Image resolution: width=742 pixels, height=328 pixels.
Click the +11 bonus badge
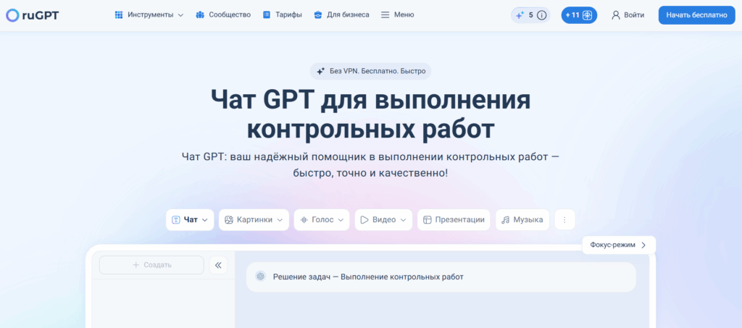tap(579, 15)
